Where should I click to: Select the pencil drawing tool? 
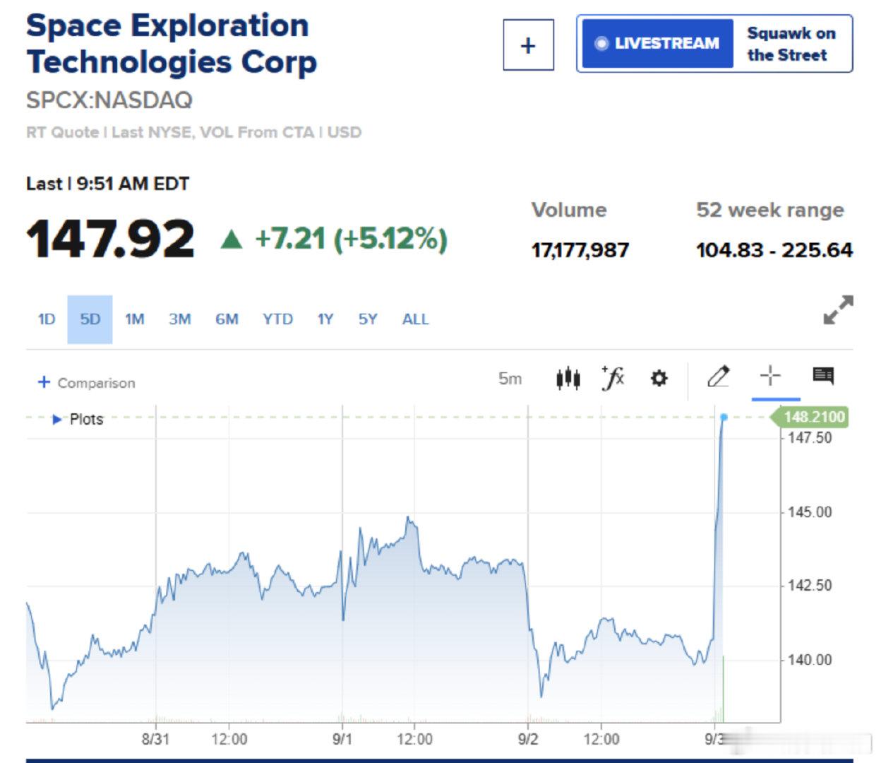pyautogui.click(x=719, y=377)
